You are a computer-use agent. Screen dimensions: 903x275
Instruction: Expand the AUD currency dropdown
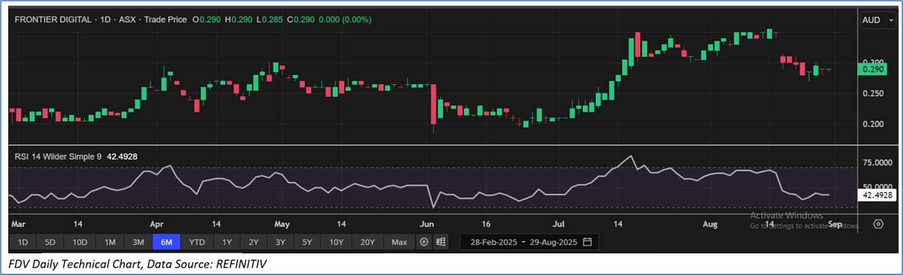point(878,20)
